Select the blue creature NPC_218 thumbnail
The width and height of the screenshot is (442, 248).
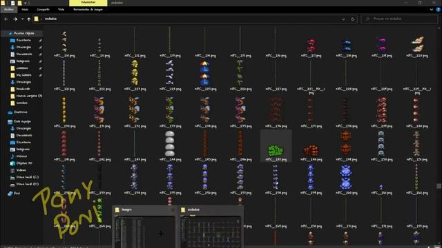(346, 46)
